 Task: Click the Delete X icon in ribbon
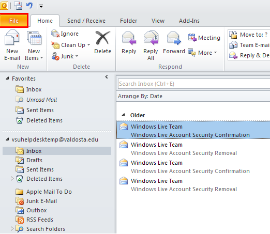pos(102,38)
